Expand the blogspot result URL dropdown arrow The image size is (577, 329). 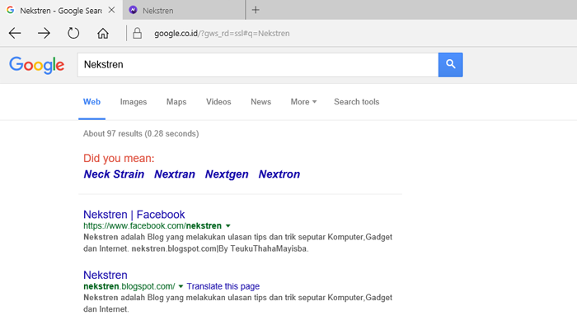pos(181,286)
